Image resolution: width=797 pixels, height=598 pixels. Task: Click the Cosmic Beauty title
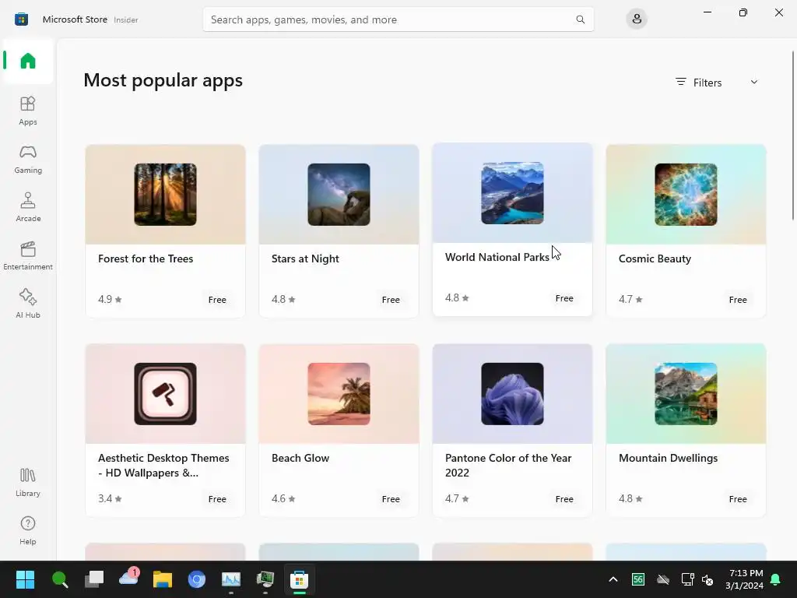pos(655,259)
